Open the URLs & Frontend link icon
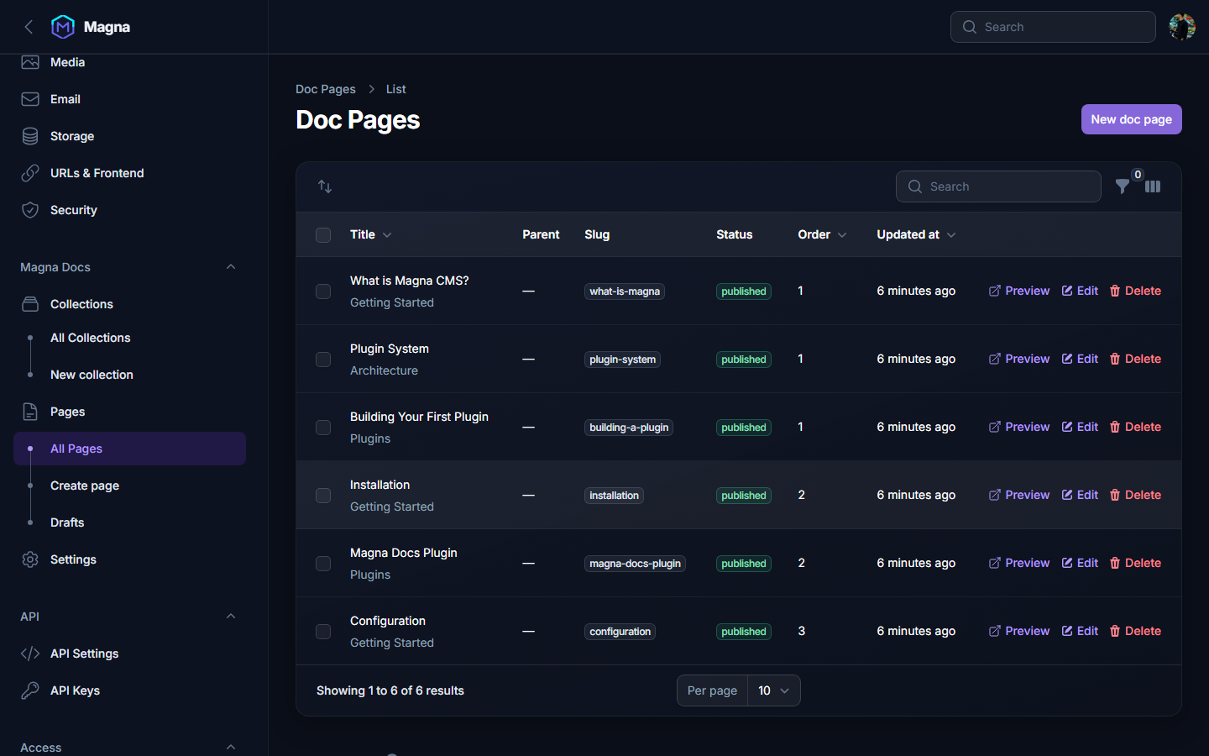1209x756 pixels. [x=30, y=173]
